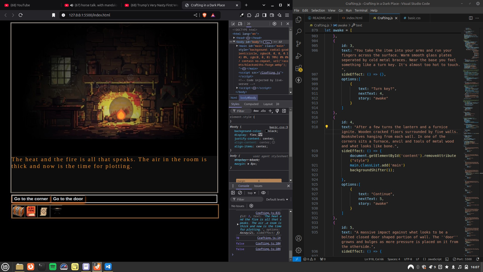Toggle the browser sidebar panel
Viewport: 483px width, 272px height.
[264, 15]
